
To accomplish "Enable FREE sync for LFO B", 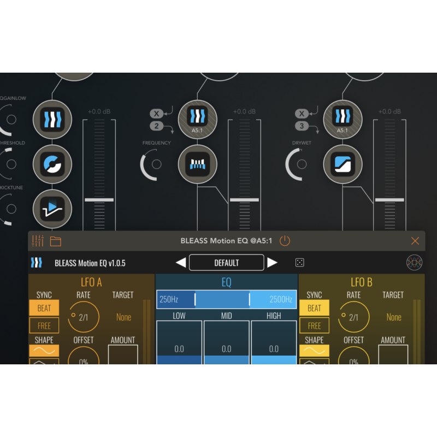I will point(314,325).
